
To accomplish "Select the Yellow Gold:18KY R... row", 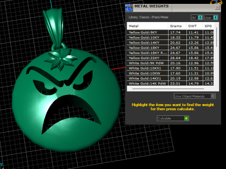I will (170, 53).
